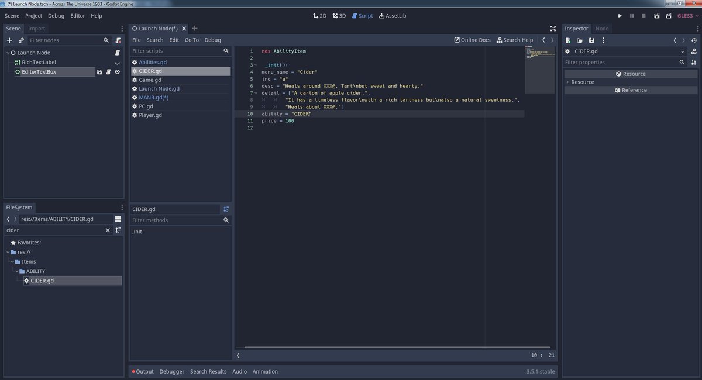
Task: Toggle visibility of EditorTextBox node
Action: [x=118, y=72]
